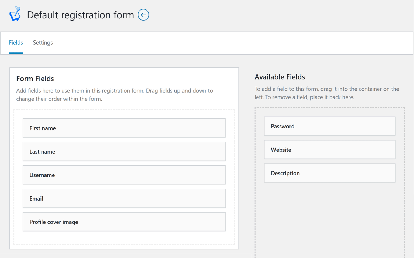
Task: Switch to the Fields tab
Action: pyautogui.click(x=16, y=43)
